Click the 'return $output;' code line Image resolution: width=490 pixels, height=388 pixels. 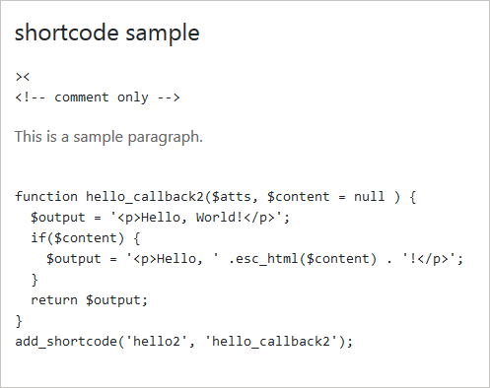pyautogui.click(x=90, y=300)
